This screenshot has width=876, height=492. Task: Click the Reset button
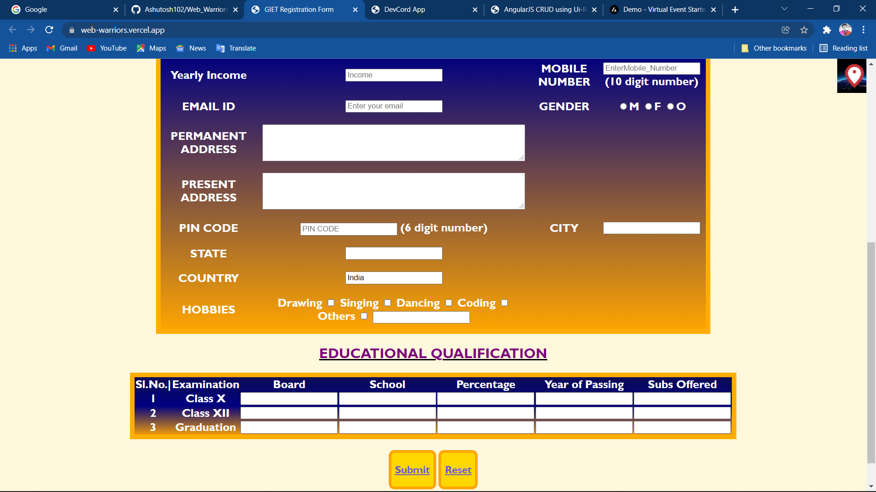click(x=458, y=470)
